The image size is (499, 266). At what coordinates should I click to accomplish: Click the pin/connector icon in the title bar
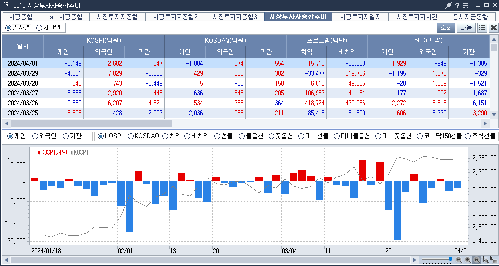[449, 5]
